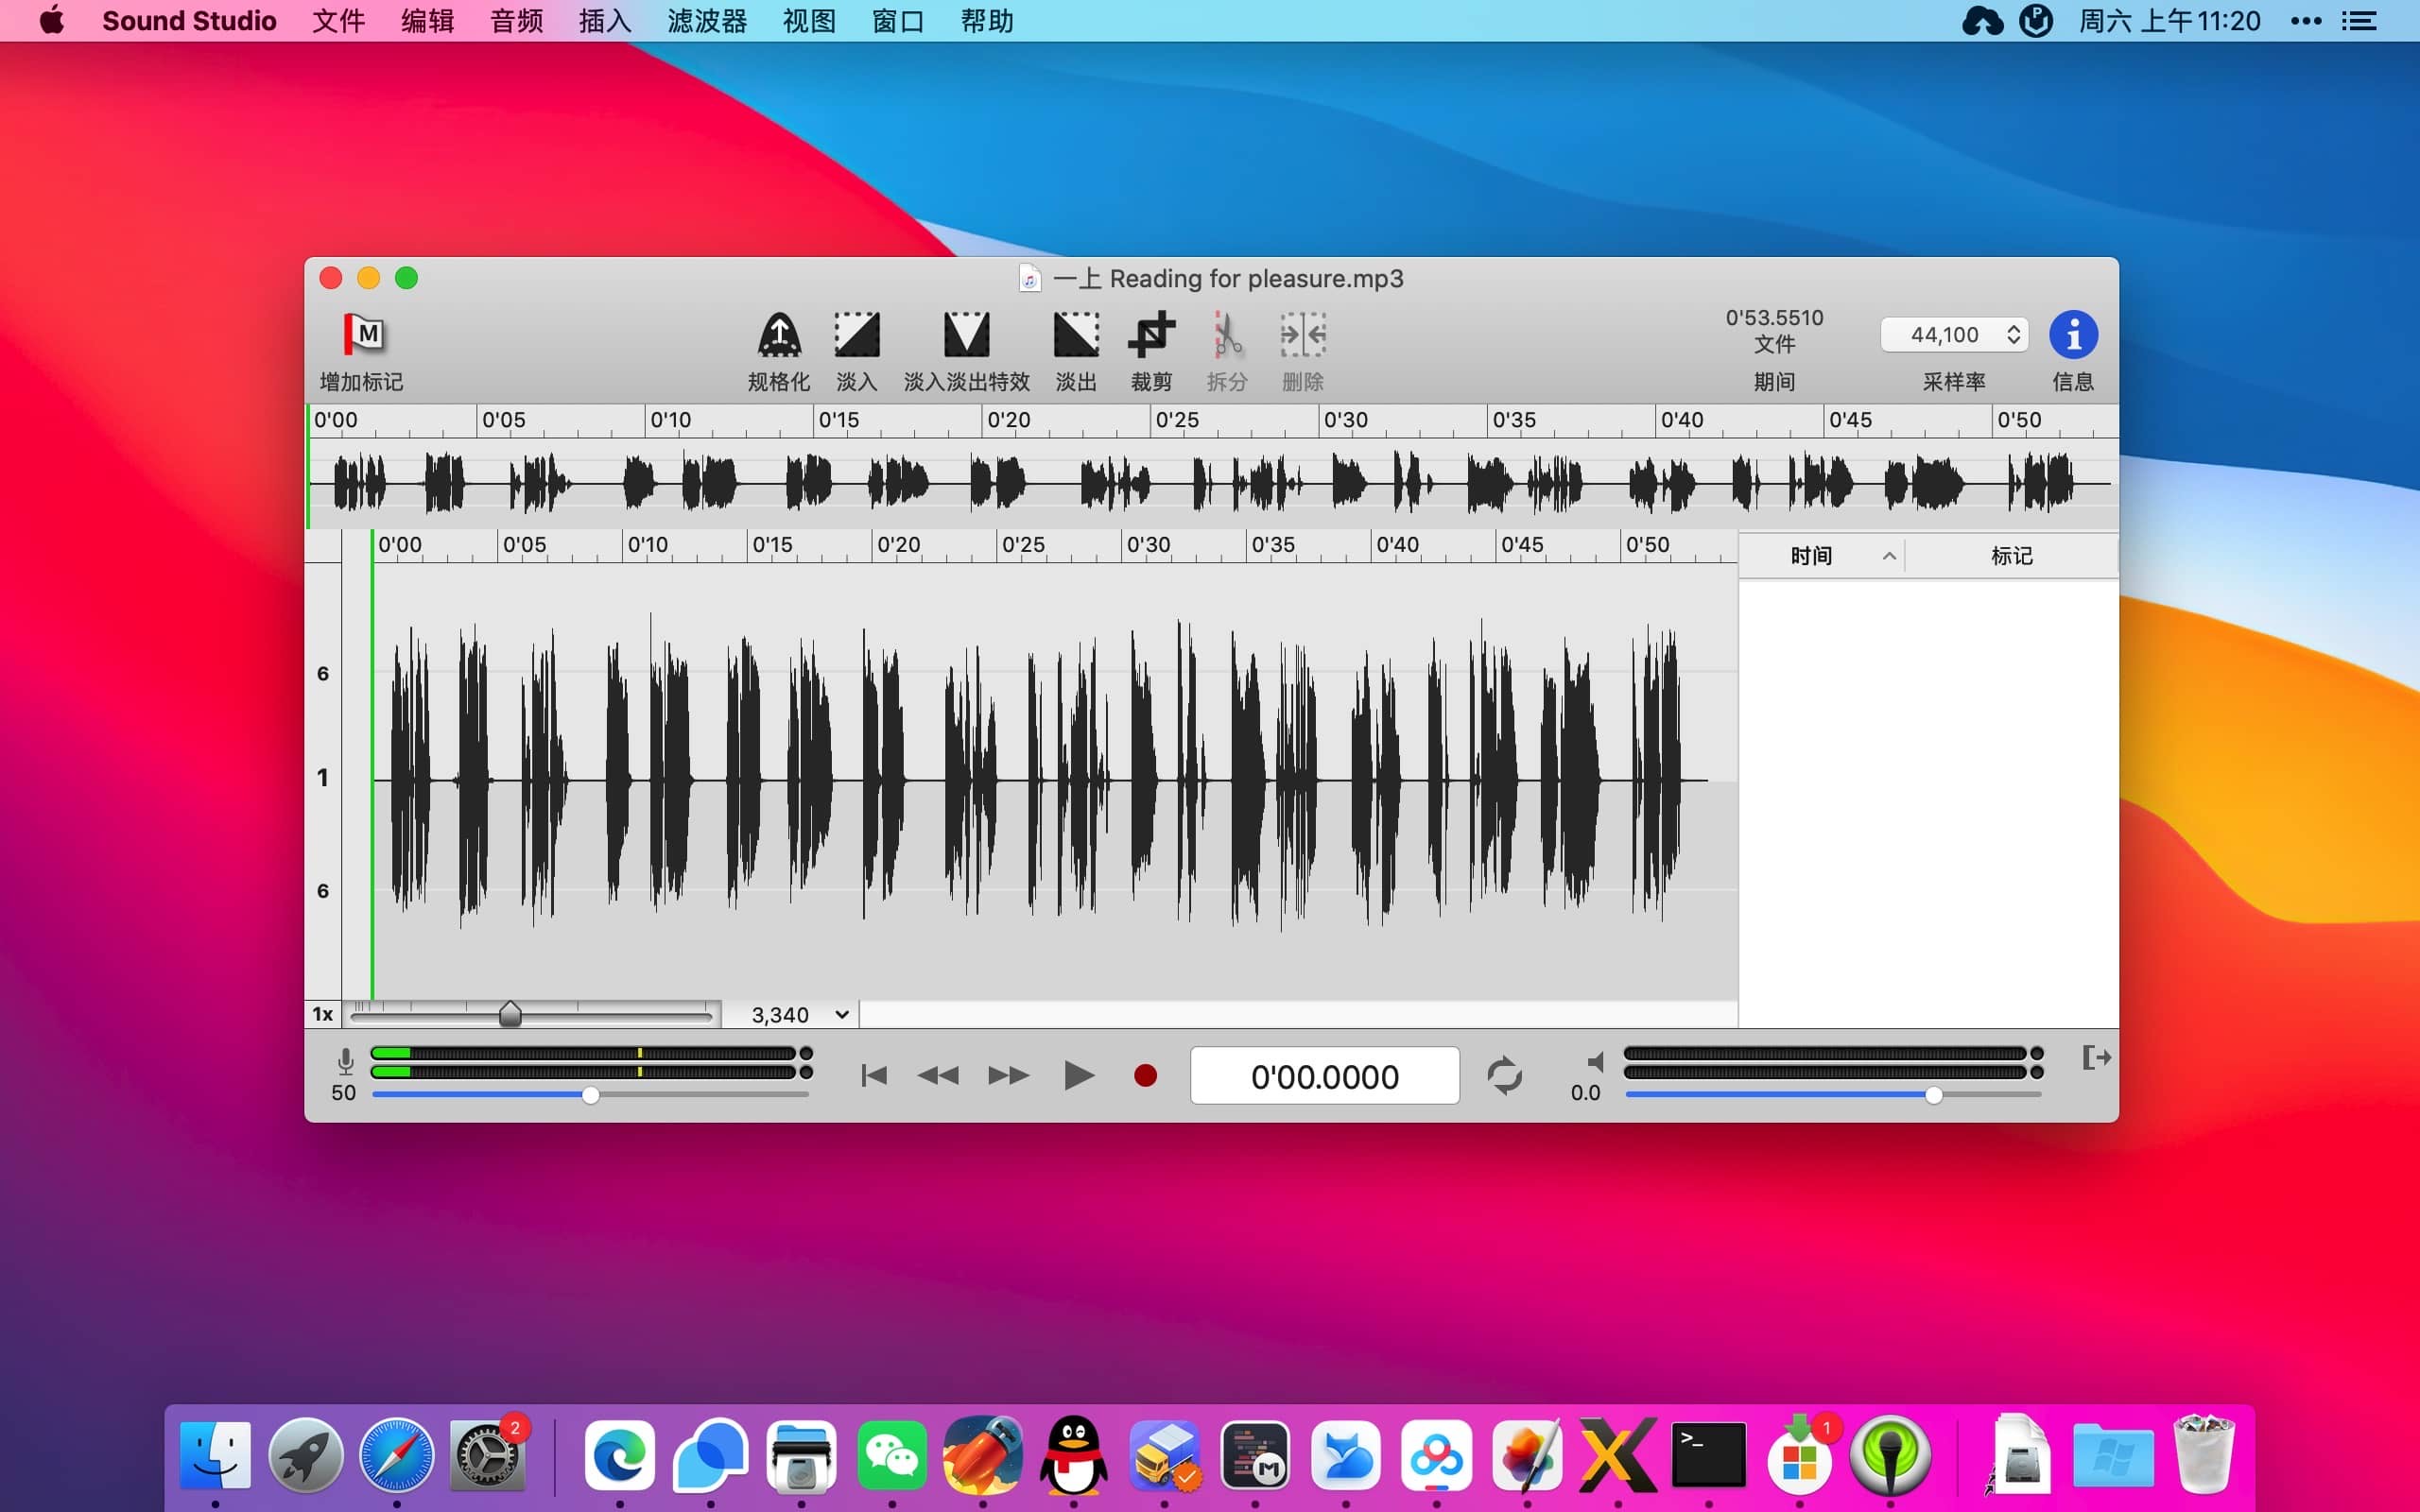
Task: Open the 滤波器 menu
Action: [707, 21]
